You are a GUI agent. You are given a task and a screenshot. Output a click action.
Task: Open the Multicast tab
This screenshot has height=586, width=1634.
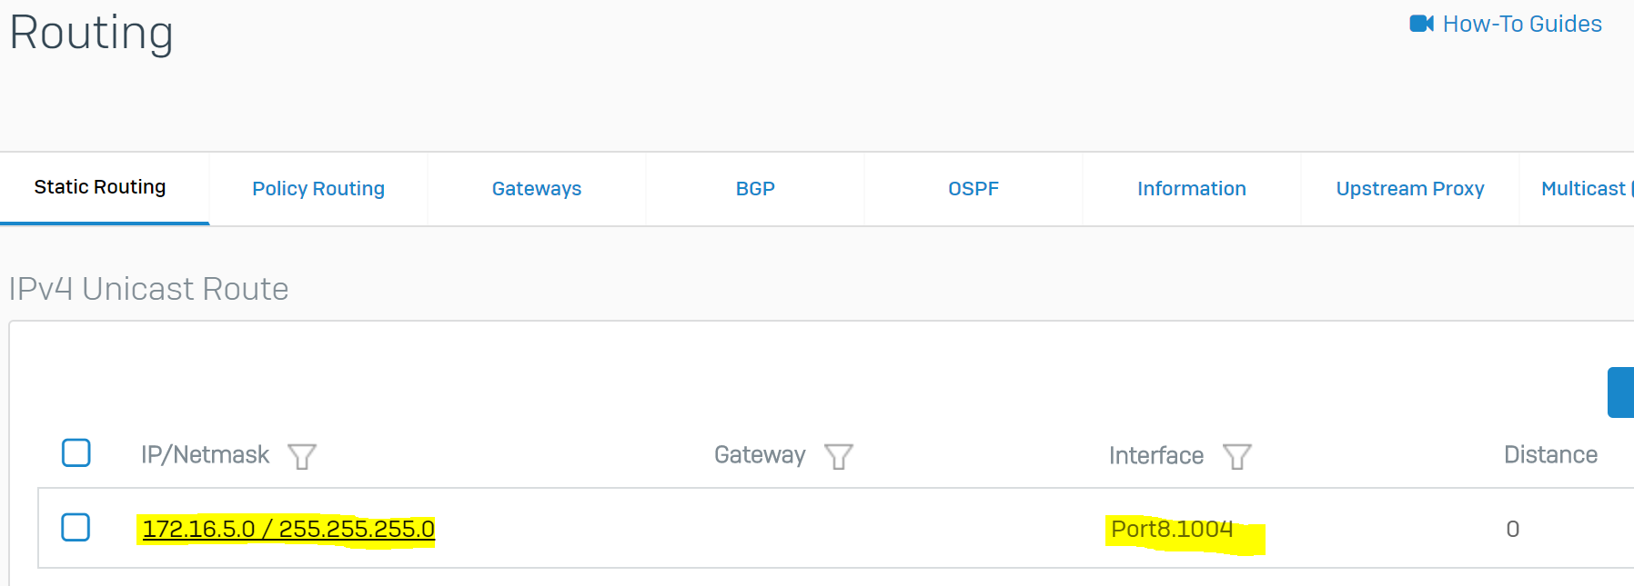(1583, 189)
